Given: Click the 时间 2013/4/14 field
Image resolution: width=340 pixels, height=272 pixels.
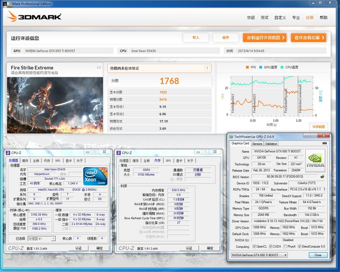Looking at the screenshot, I should tap(281, 51).
